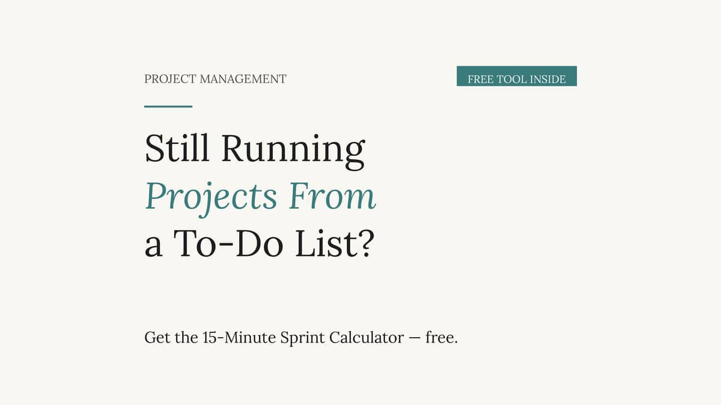Click the word "Get" starting the tagline
Screen dimensions: 721x405
coord(154,338)
